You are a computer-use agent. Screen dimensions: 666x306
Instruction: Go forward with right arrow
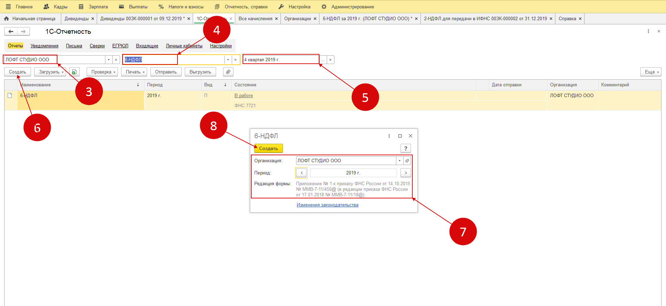click(x=23, y=31)
